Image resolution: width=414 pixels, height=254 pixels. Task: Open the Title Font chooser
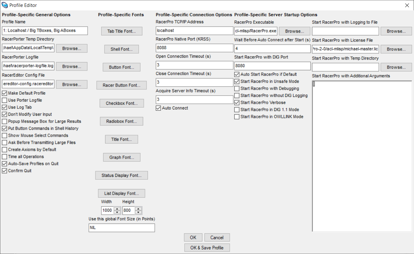[x=121, y=139]
